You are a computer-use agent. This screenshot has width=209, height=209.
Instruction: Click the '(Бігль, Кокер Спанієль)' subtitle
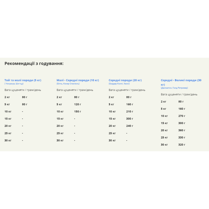click(68, 84)
